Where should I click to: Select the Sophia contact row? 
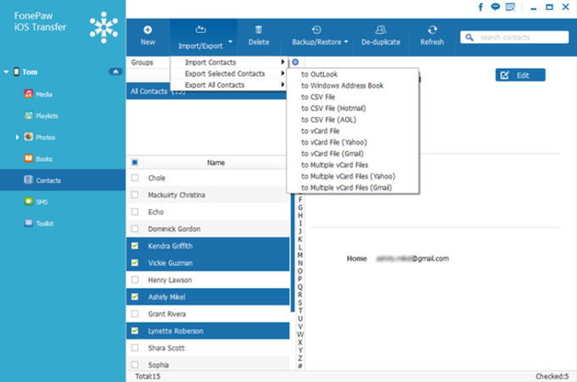coord(208,365)
